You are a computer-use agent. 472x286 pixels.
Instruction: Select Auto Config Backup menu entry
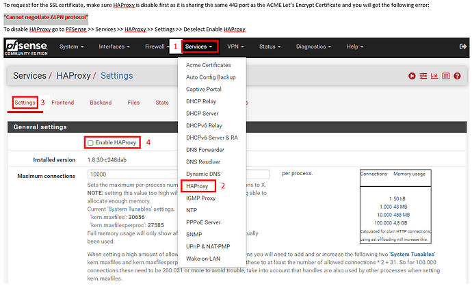tap(211, 77)
